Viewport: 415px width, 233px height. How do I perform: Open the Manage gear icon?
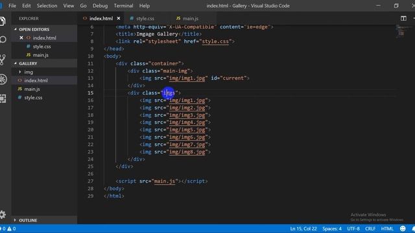pyautogui.click(x=3, y=214)
